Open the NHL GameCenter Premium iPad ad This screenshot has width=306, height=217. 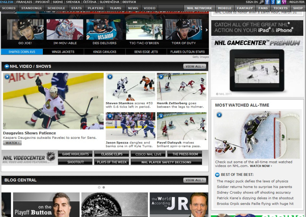(x=257, y=58)
